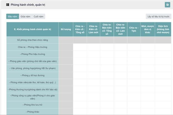Click Số lượng cell for Phòng Hiệu trưởng
This screenshot has width=173, height=115.
[66, 47]
